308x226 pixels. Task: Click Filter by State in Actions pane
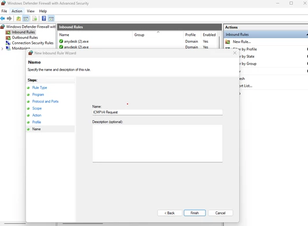[247, 57]
